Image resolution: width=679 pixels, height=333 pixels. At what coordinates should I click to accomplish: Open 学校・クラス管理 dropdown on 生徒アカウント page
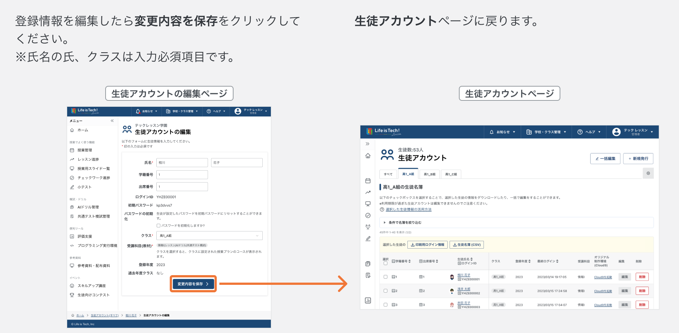(x=546, y=132)
